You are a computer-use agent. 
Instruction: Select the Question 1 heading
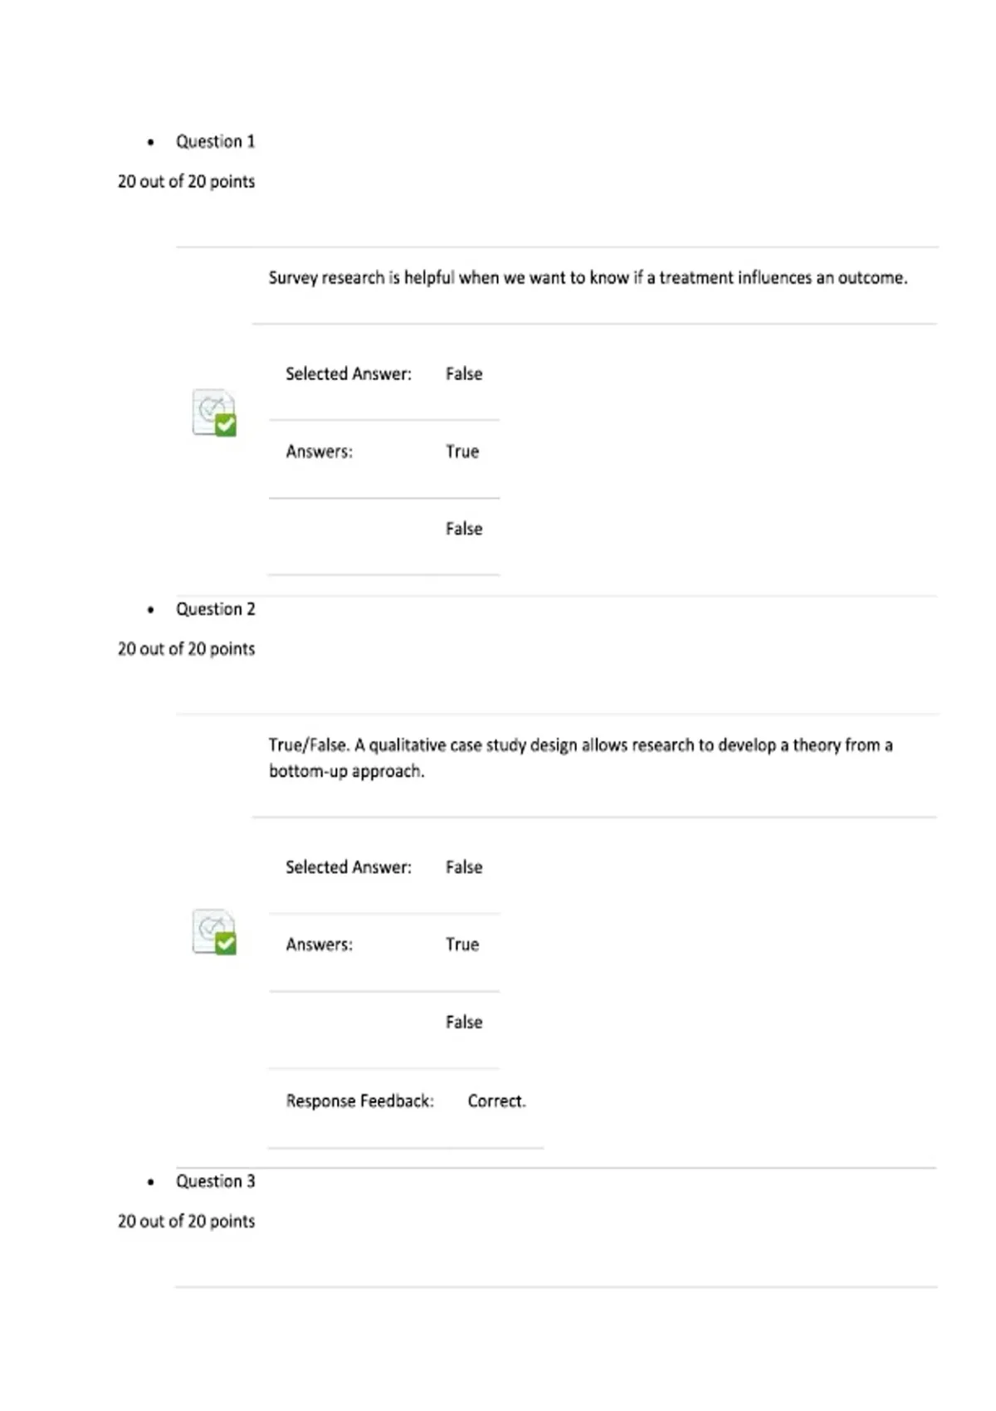click(215, 141)
